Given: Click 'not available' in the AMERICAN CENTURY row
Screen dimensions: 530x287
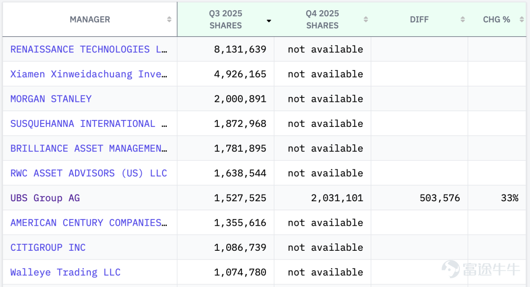Looking at the screenshot, I should pos(325,222).
